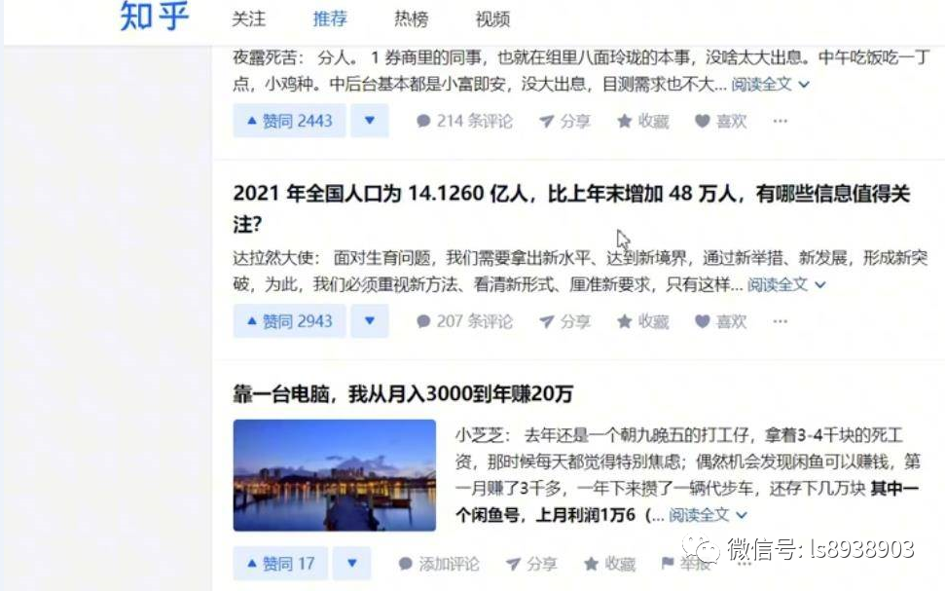This screenshot has width=945, height=591.
Task: Like 喜欢 the answer with 207 comments
Action: pos(721,321)
